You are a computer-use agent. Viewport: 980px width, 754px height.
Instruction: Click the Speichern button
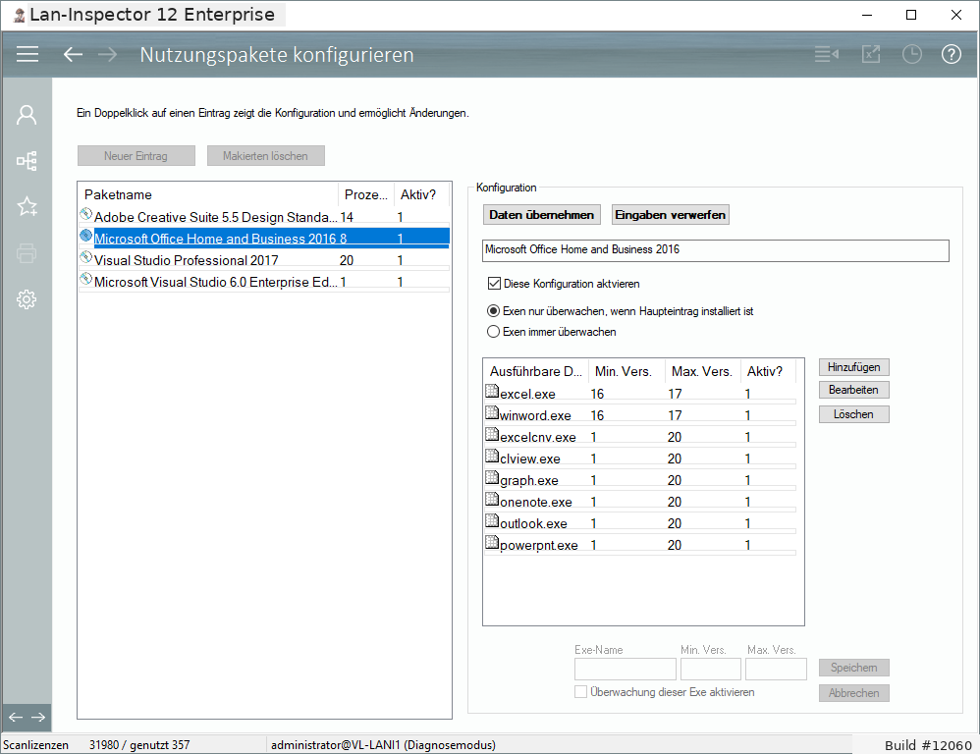point(853,668)
